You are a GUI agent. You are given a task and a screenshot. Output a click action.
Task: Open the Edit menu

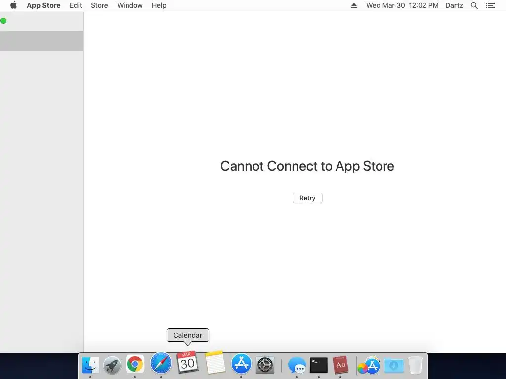tap(76, 5)
